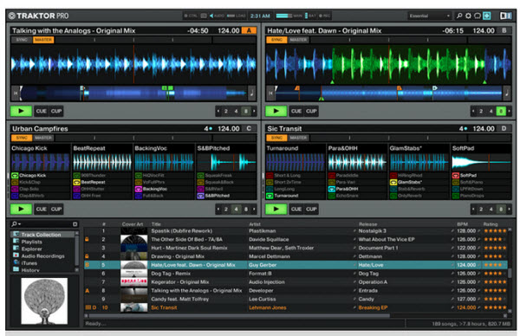Image resolution: width=520 pixels, height=336 pixels.
Task: Click the BackingVoc sample cell icon
Action: 139,189
